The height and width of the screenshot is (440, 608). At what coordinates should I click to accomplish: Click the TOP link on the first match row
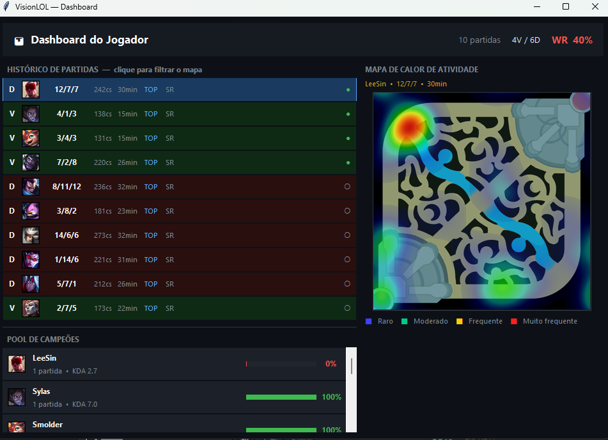[150, 89]
